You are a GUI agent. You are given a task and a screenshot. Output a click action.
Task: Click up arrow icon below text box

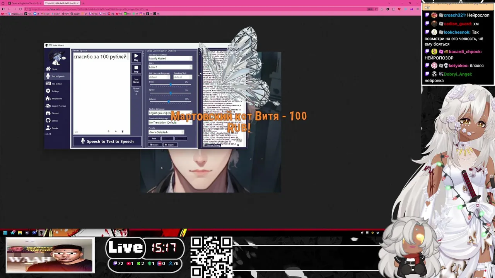108,131
